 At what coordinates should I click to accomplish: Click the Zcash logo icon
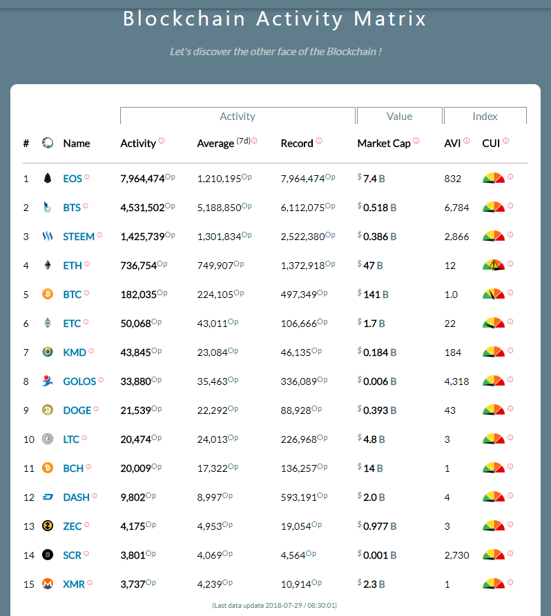coord(48,526)
